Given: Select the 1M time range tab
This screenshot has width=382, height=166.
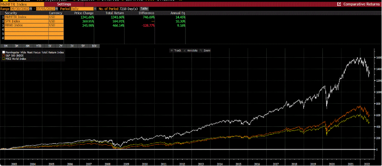Looking at the screenshot, I should point(5,46).
